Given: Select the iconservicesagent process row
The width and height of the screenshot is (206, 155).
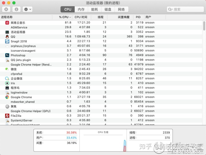Looking at the screenshot, I should click(101, 51).
